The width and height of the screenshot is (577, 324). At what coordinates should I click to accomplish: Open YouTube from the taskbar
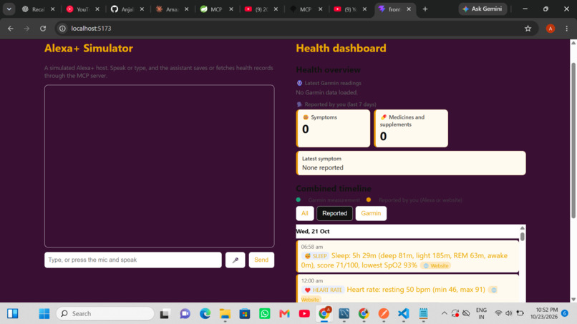pyautogui.click(x=304, y=314)
